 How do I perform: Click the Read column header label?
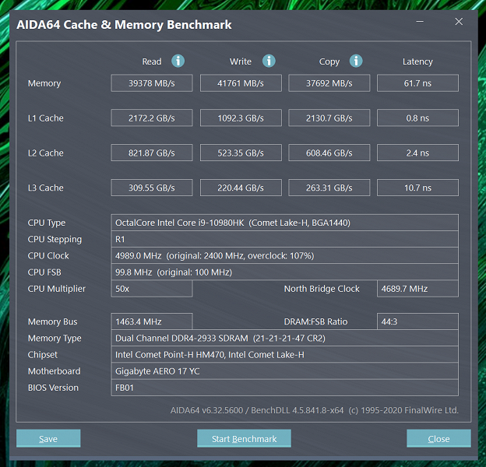[152, 61]
